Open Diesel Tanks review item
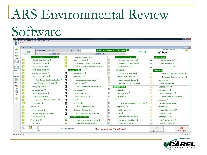 click(78, 77)
